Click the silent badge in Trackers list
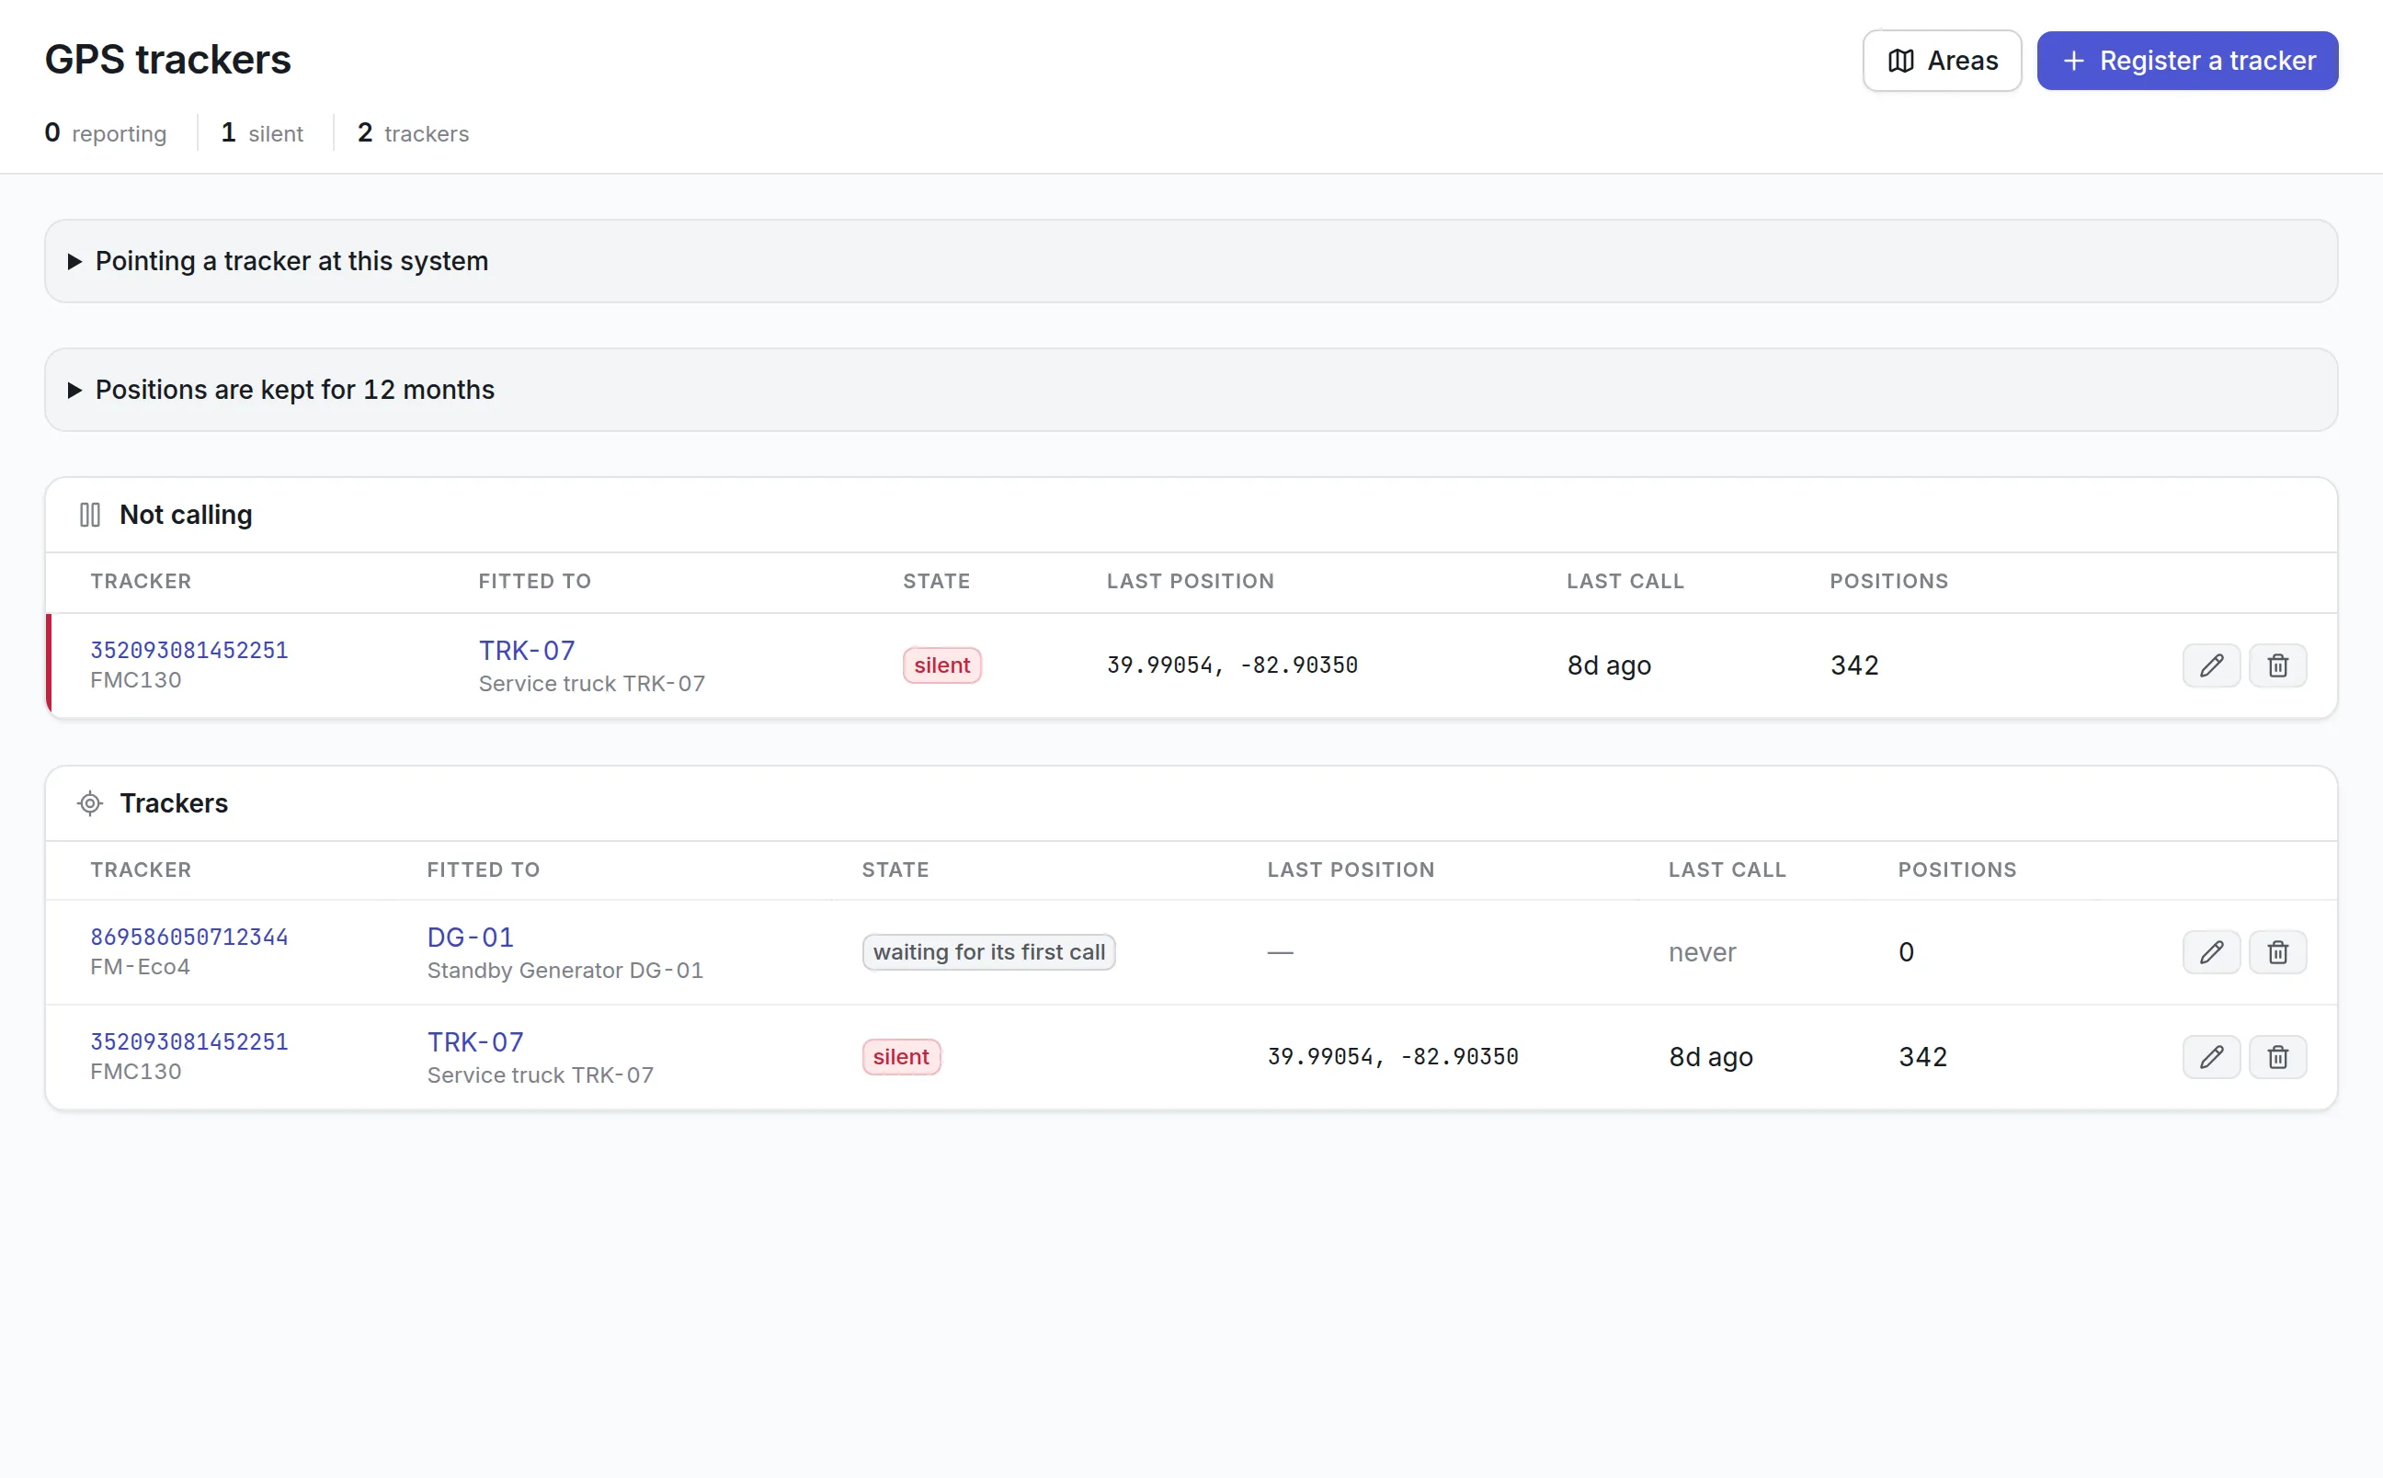Image resolution: width=2383 pixels, height=1478 pixels. [900, 1057]
